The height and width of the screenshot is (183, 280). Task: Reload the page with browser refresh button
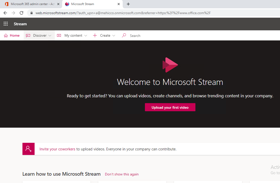pyautogui.click(x=21, y=13)
